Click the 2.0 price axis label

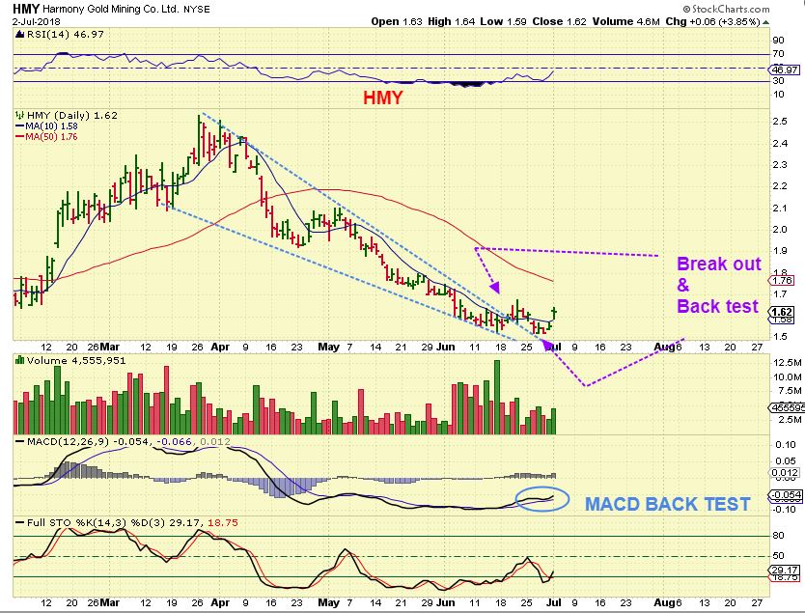point(780,229)
